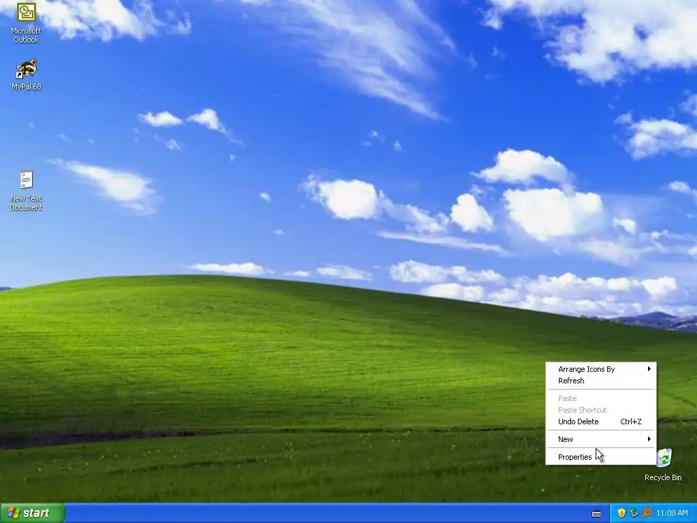Expand the New submenu
This screenshot has height=523, width=697.
click(x=600, y=439)
